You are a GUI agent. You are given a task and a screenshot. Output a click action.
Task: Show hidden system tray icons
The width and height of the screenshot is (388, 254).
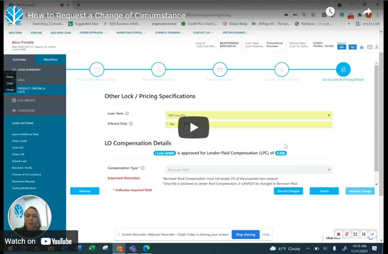click(308, 249)
